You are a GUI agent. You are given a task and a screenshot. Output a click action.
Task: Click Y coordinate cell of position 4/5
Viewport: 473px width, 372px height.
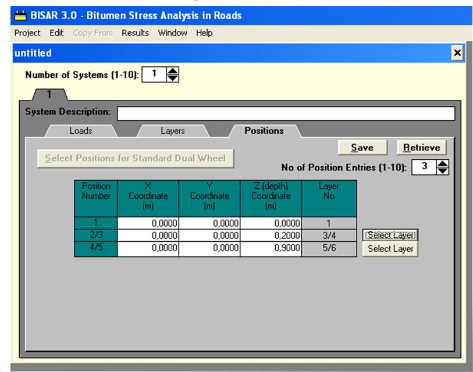[x=209, y=249]
